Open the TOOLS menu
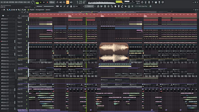This screenshot has height=112, width=199. pos(25,2)
